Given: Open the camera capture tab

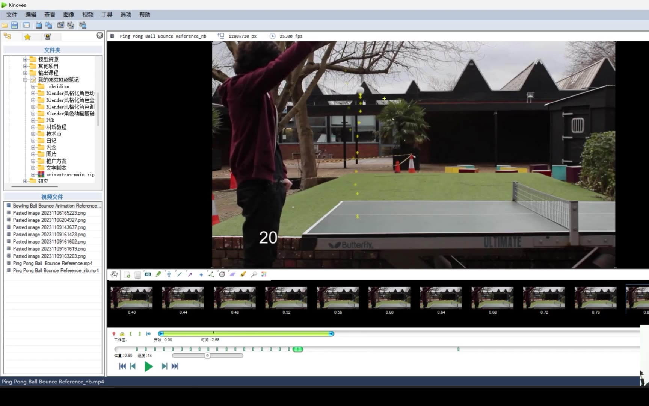Looking at the screenshot, I should click(48, 36).
